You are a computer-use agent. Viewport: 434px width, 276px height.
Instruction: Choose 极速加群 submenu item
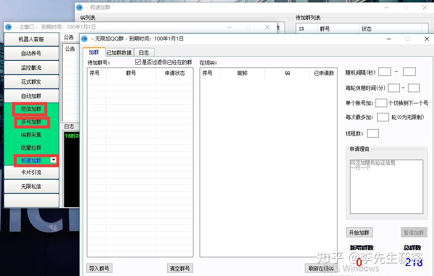[x=31, y=160]
